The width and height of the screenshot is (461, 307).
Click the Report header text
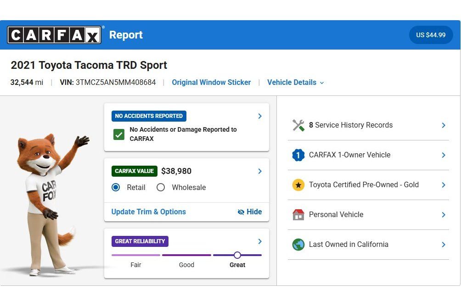pos(126,35)
